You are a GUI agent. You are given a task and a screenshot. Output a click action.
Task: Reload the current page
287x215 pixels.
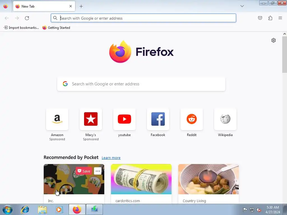tap(27, 18)
